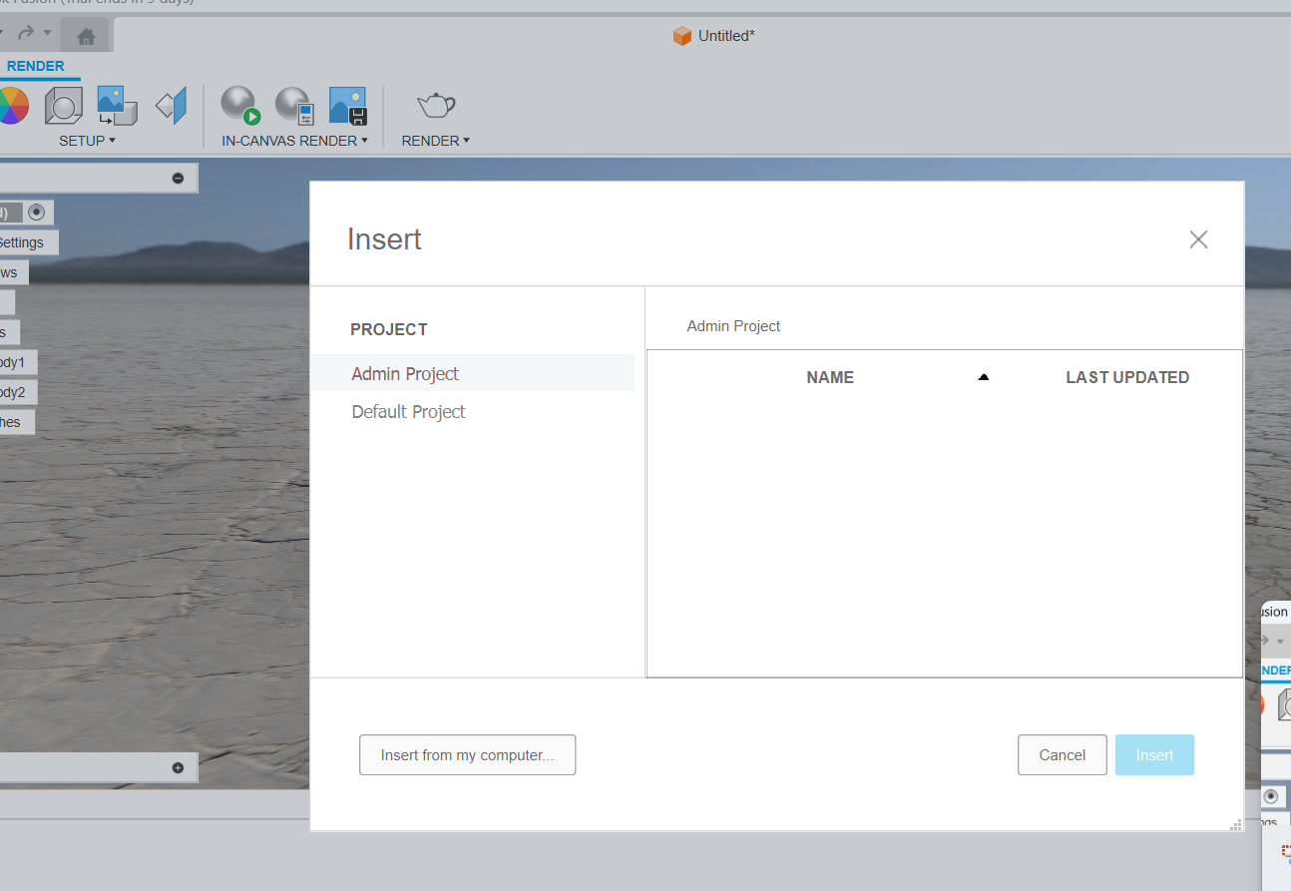Select Default Project in project list
This screenshot has height=891, width=1291.
(x=472, y=411)
